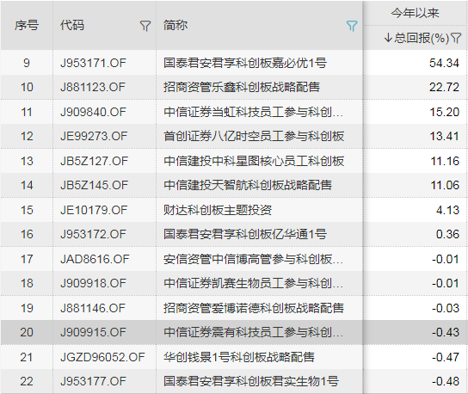
Task: Select return value -0.43
Action: pos(446,332)
